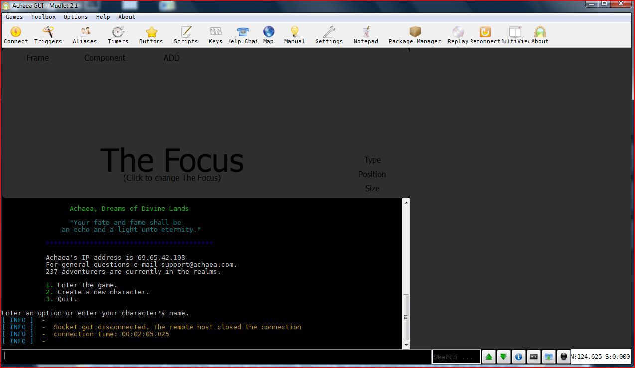
Task: Click the Component label in GUI panel
Action: pyautogui.click(x=105, y=58)
